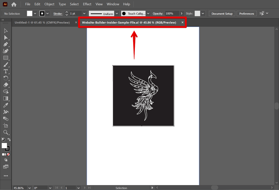Screen dimensions: 279x190
Task: Open the Window menu
Action: click(113, 4)
